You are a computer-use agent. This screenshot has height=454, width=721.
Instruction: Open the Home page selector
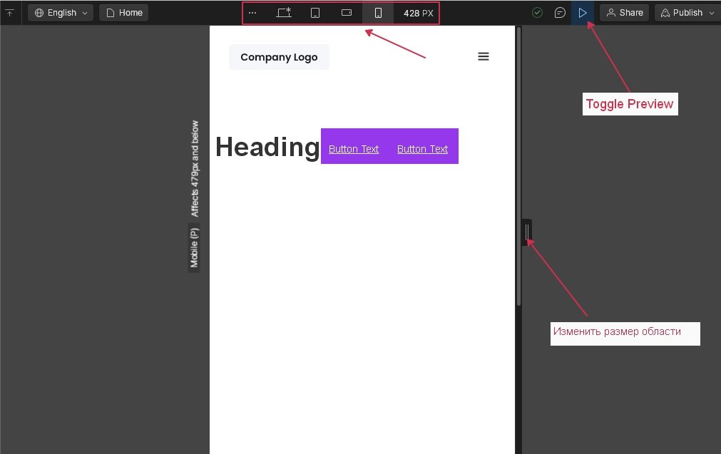124,13
